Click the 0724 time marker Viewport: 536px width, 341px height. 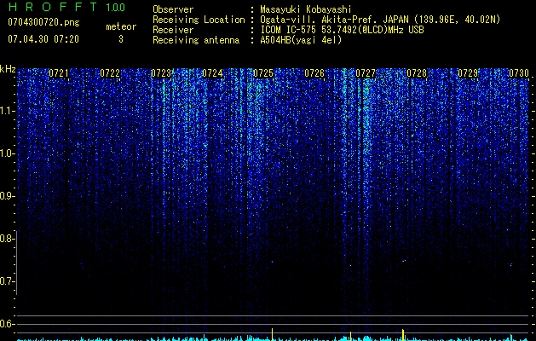pos(212,73)
